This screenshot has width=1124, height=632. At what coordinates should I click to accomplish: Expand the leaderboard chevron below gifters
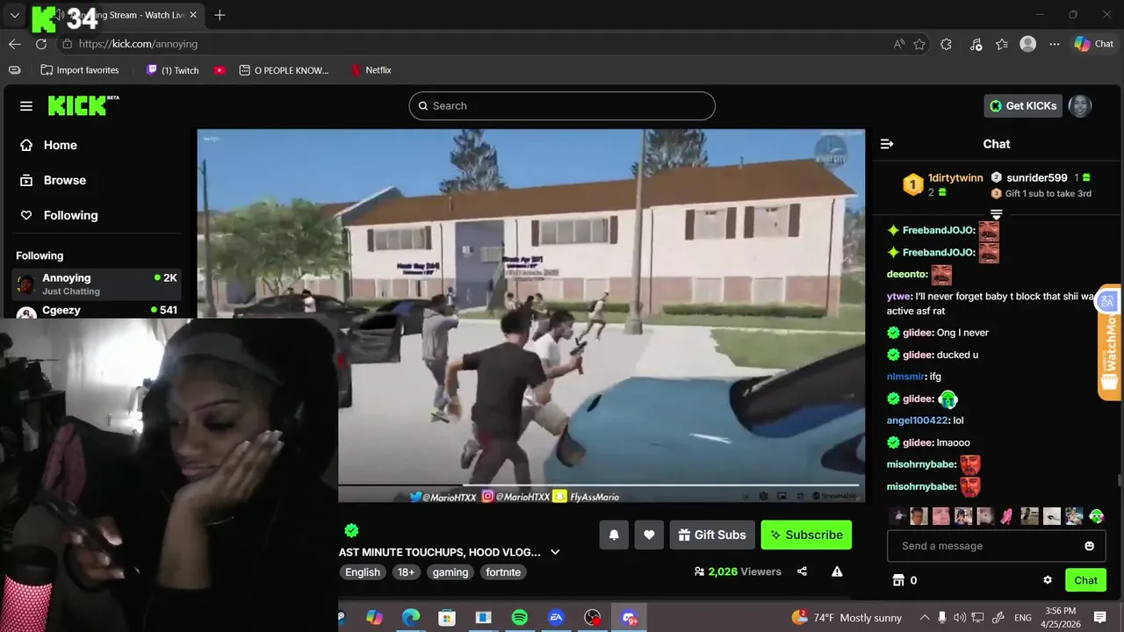[x=996, y=214]
